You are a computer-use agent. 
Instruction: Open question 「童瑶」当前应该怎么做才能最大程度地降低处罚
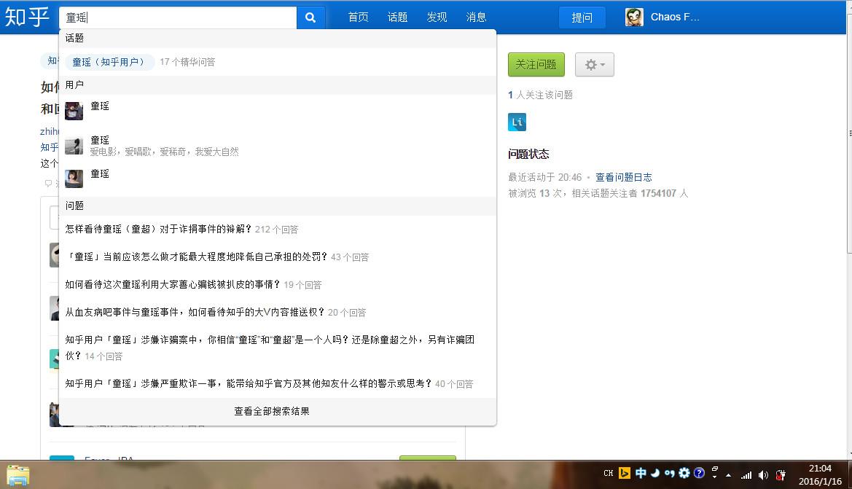pyautogui.click(x=196, y=257)
